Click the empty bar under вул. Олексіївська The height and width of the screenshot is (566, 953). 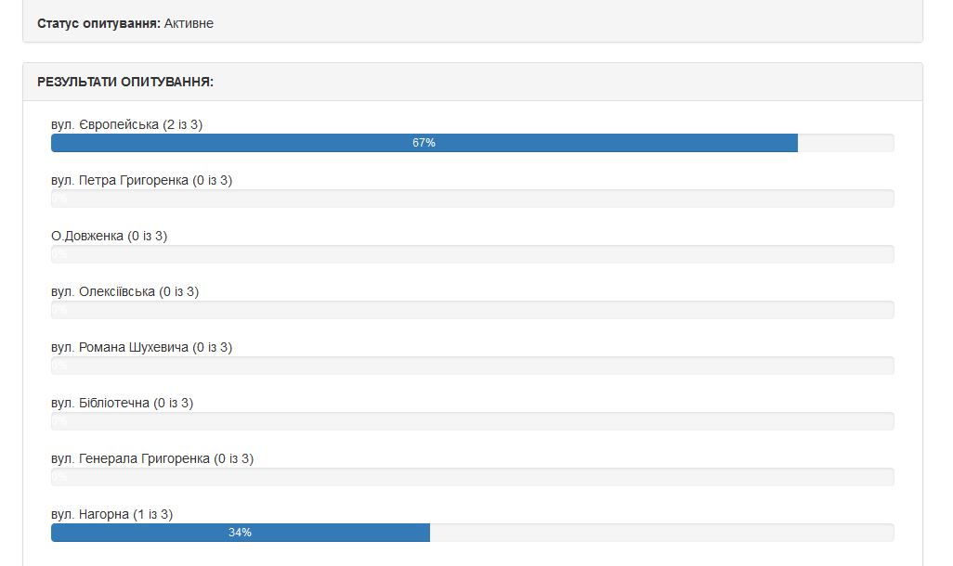coord(472,310)
